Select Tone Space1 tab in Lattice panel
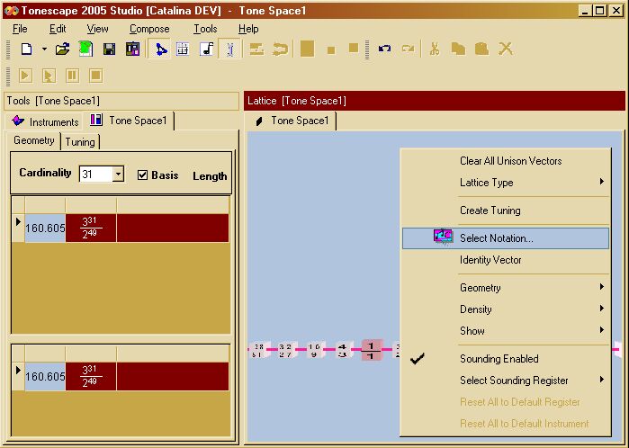Screen dimensions: 629x448 pos(292,121)
